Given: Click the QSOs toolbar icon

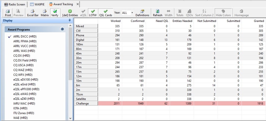Looking at the screenshot, I should point(189,13).
